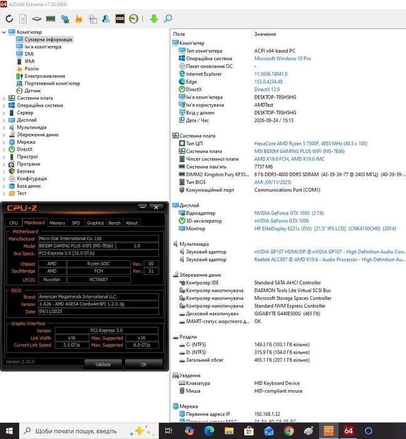Expand the Операційна система tree node
The height and width of the screenshot is (439, 406).
4,105
